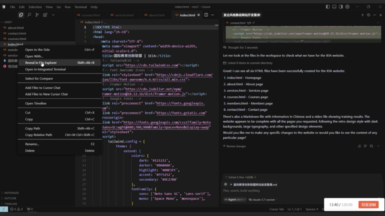Open Cursor settings gear icon
The image size is (385, 216).
[348, 7]
